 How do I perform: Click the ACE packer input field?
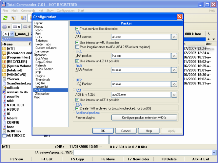pos(141,95)
